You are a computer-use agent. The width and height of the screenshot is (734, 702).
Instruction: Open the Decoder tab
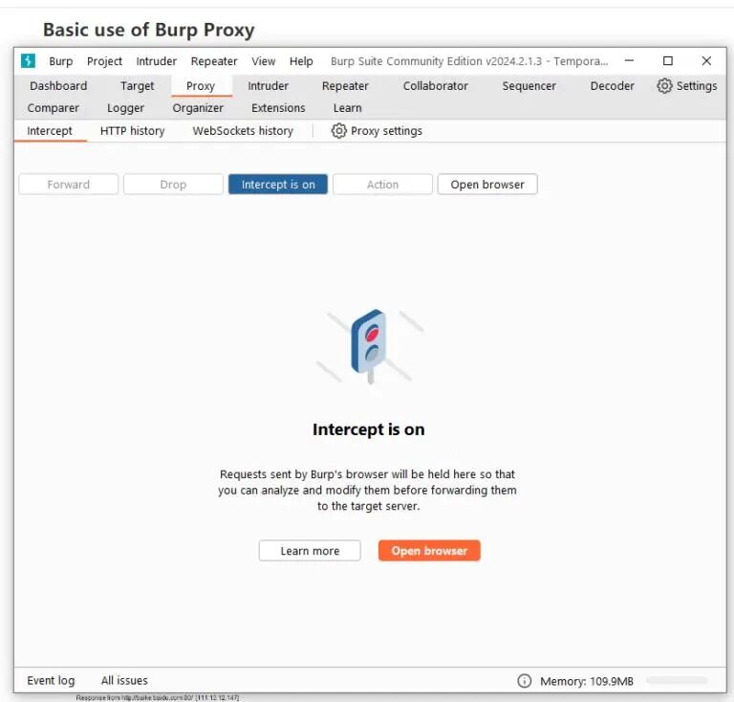612,86
